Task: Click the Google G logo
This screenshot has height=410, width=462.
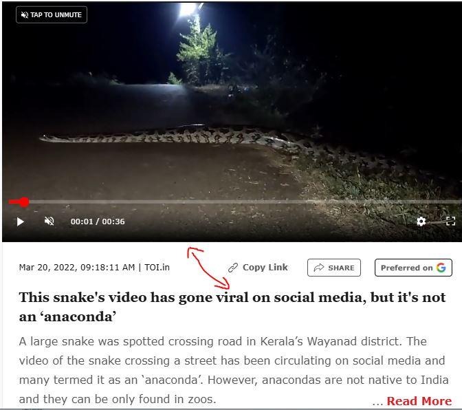Action: [x=441, y=268]
